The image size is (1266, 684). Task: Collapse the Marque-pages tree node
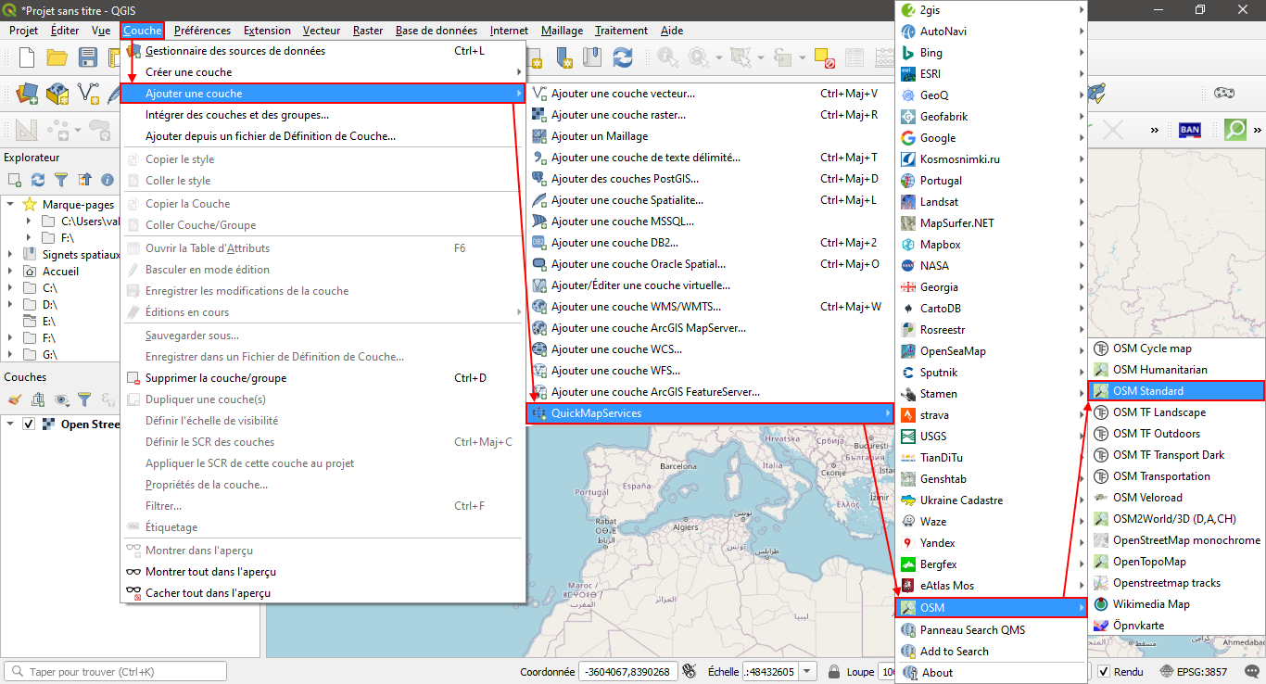coord(10,205)
